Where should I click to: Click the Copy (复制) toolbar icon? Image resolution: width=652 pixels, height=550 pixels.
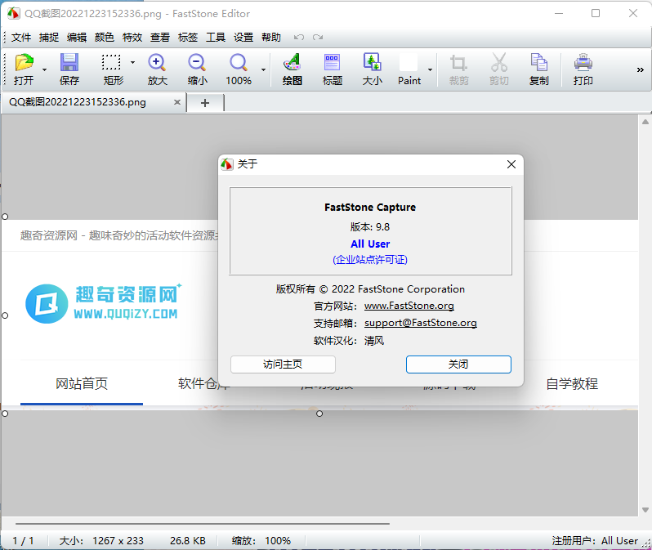pos(538,64)
